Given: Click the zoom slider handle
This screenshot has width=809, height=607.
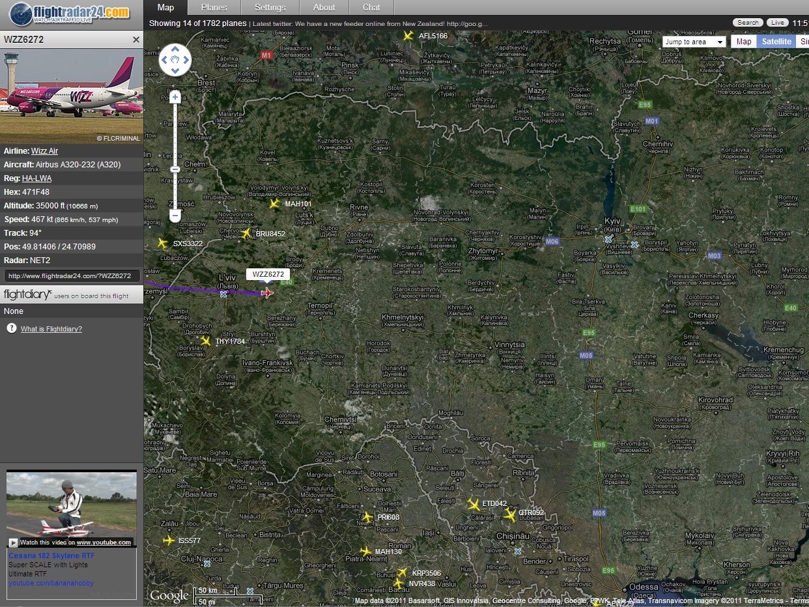Looking at the screenshot, I should (175, 170).
